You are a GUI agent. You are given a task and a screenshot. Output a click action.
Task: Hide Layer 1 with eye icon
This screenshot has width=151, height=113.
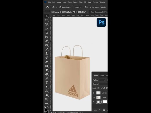[x=94, y=97]
